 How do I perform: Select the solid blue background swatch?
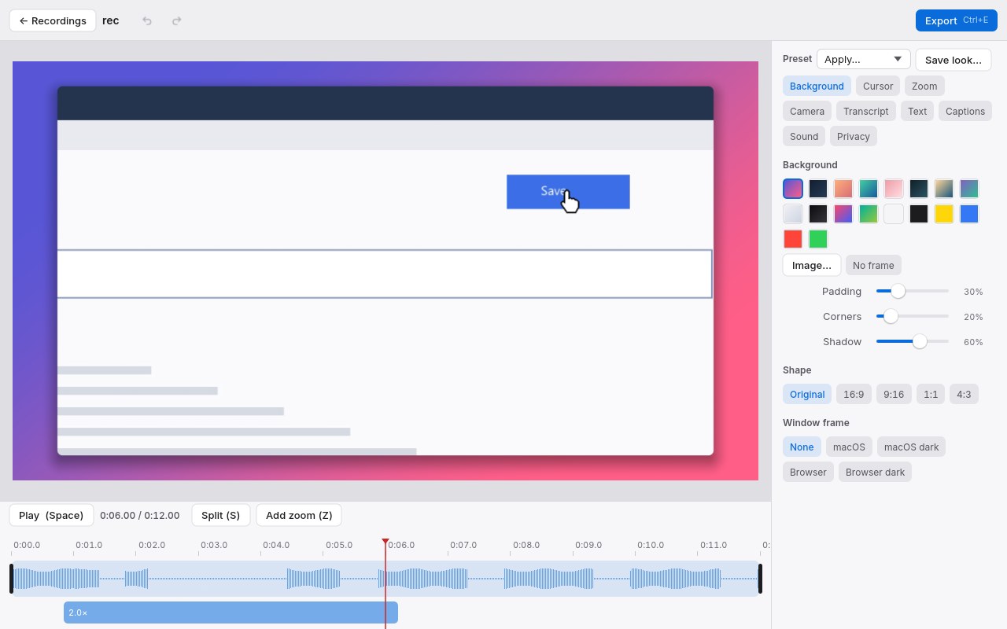point(969,214)
